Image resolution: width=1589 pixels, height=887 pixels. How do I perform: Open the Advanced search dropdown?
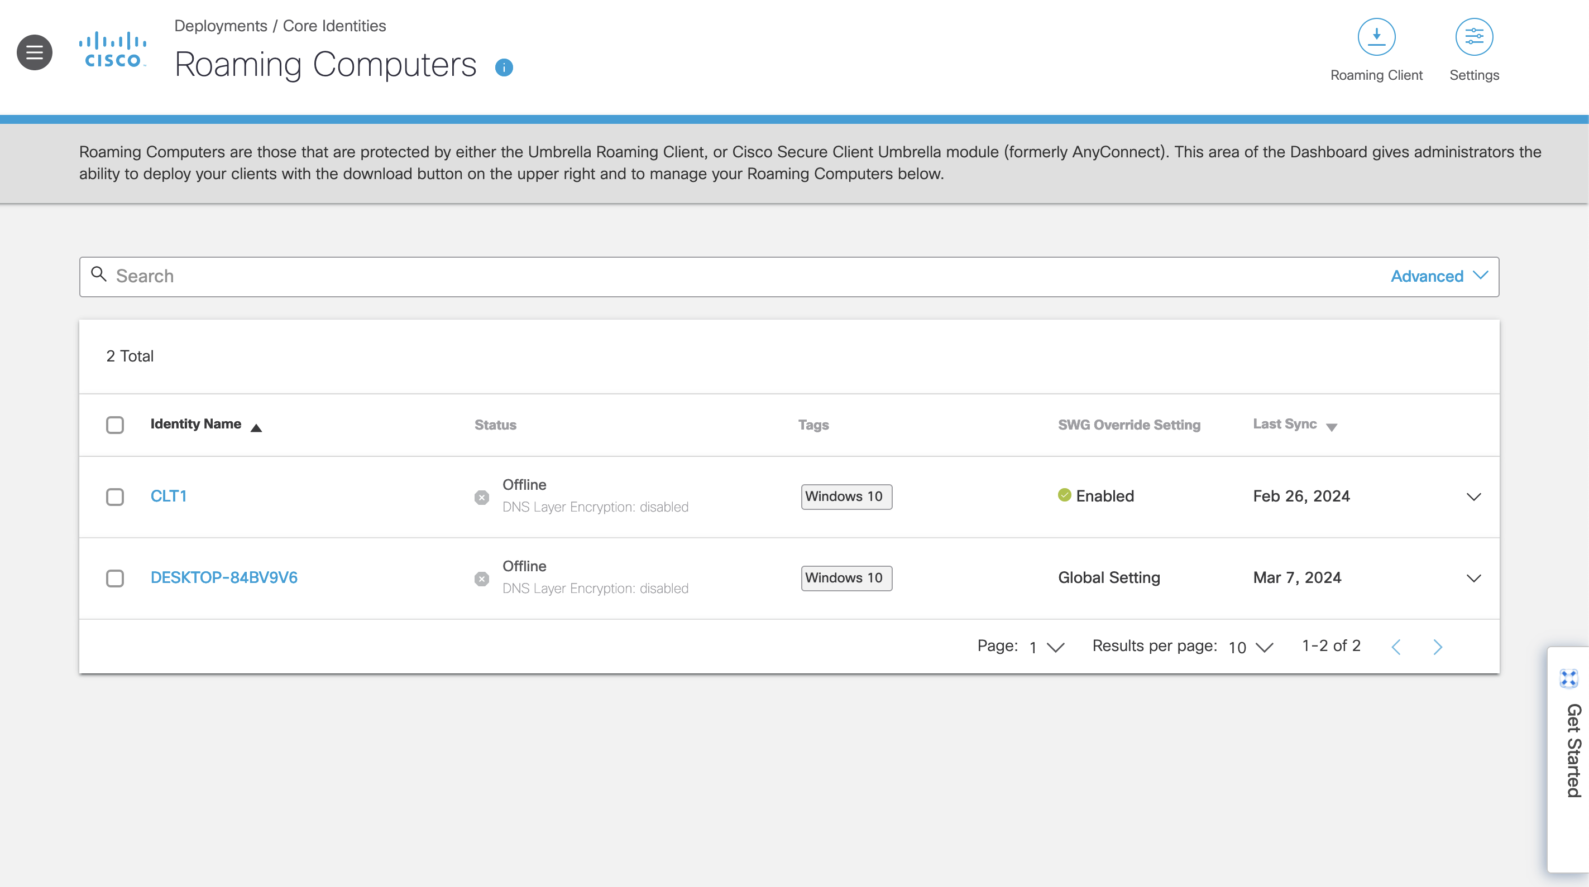click(x=1438, y=276)
